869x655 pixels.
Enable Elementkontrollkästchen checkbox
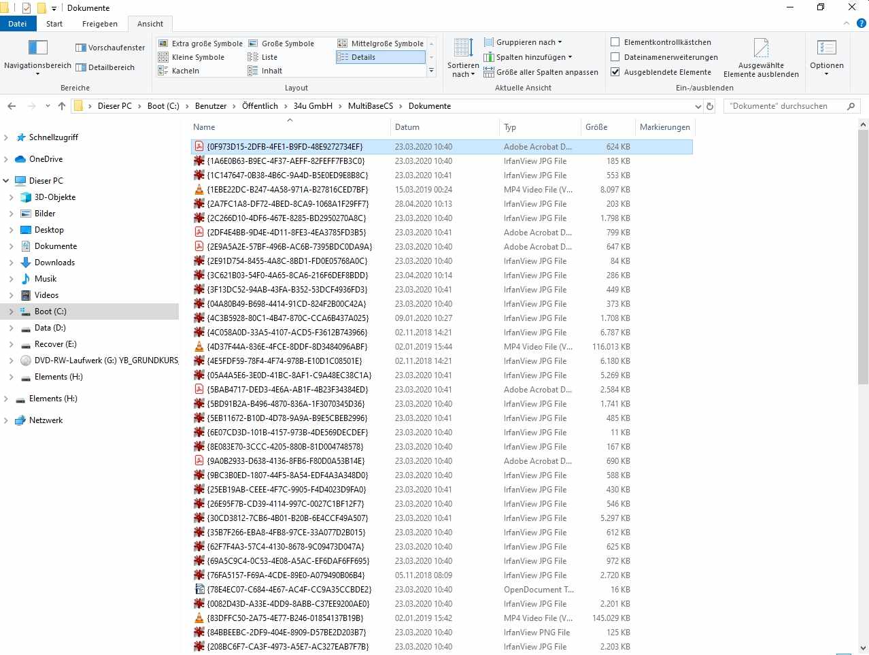[615, 42]
